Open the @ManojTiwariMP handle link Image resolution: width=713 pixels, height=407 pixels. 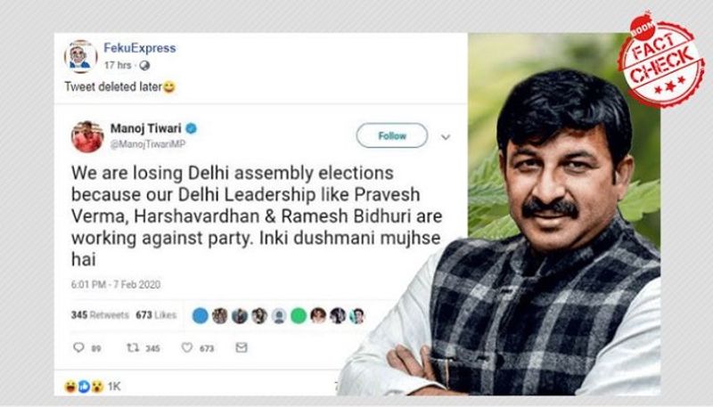148,144
